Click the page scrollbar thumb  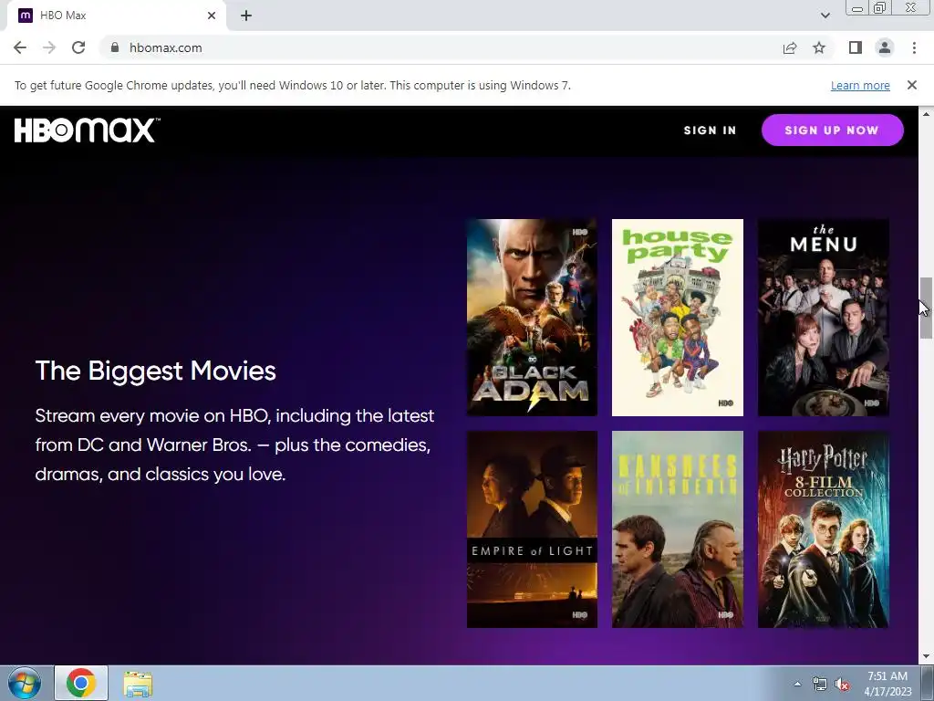tap(926, 308)
